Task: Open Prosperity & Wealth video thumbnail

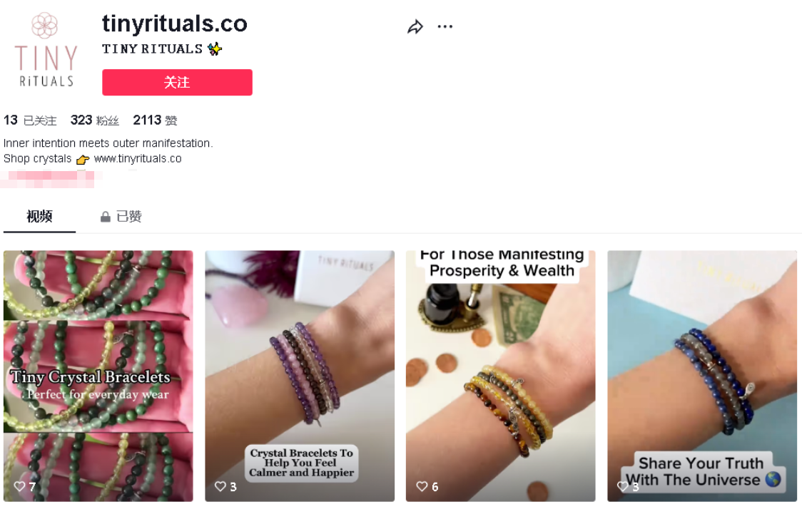Action: 501,376
